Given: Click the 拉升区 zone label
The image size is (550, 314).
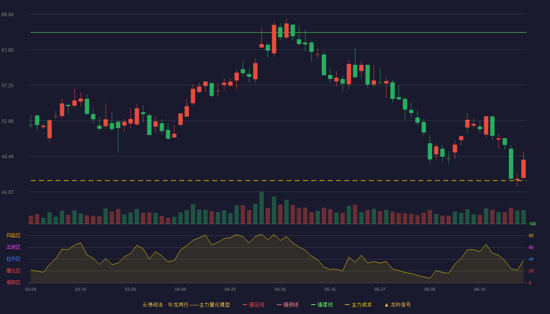Looking at the screenshot, I should (13, 259).
